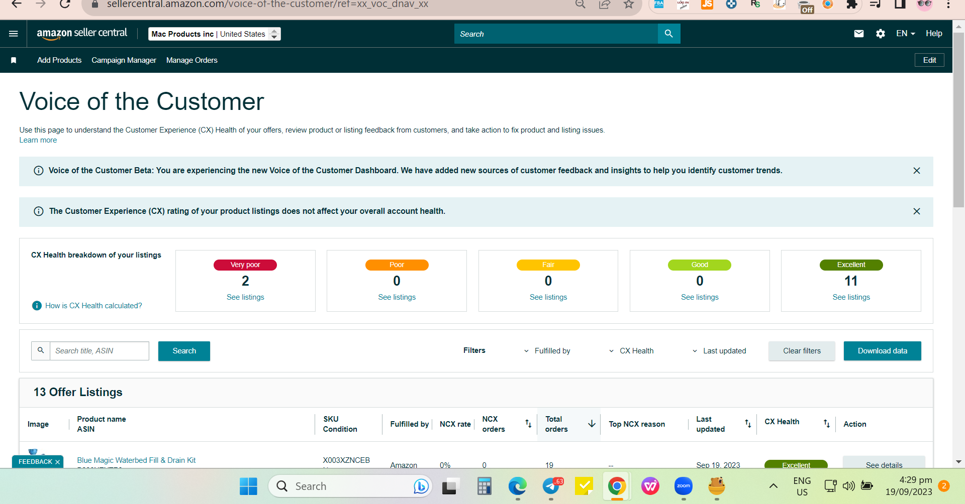The image size is (965, 504).
Task: Open Add Products menu item
Action: click(59, 60)
